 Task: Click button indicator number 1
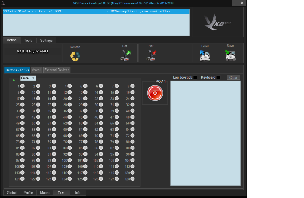click(22, 86)
